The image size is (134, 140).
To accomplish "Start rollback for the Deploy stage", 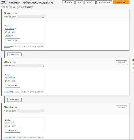I will tap(121, 107).
